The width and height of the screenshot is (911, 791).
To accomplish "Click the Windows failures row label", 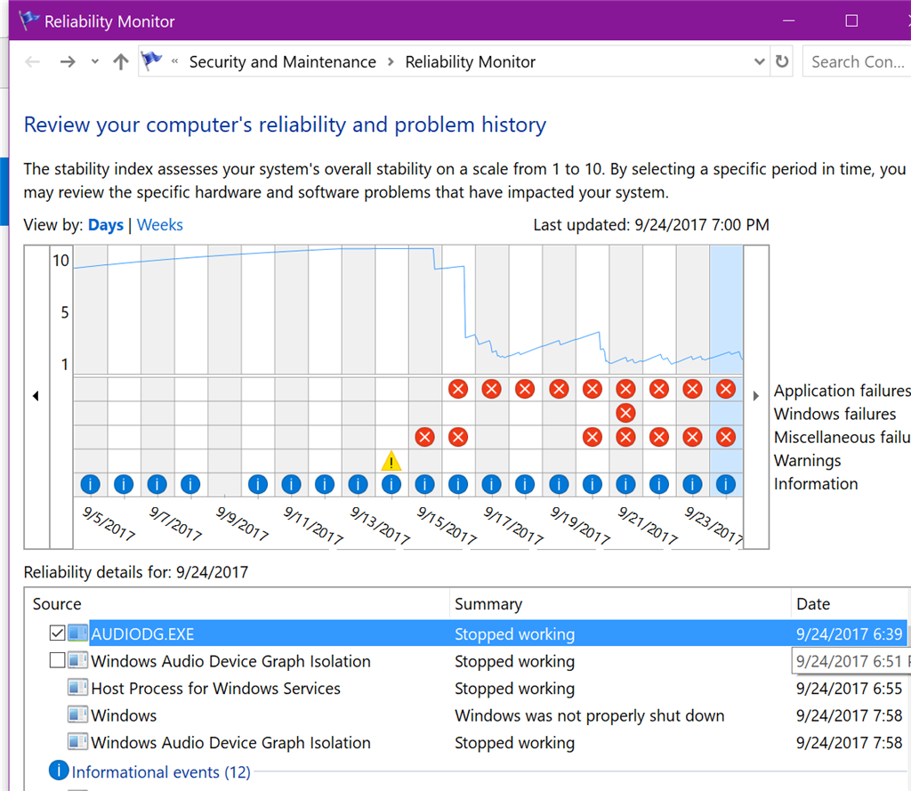I will coord(834,414).
